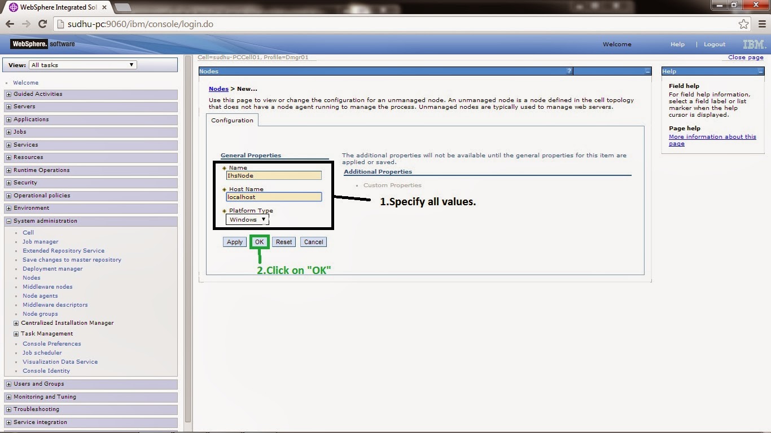The height and width of the screenshot is (433, 771).
Task: Click Logout in the top banner
Action: [x=714, y=44]
